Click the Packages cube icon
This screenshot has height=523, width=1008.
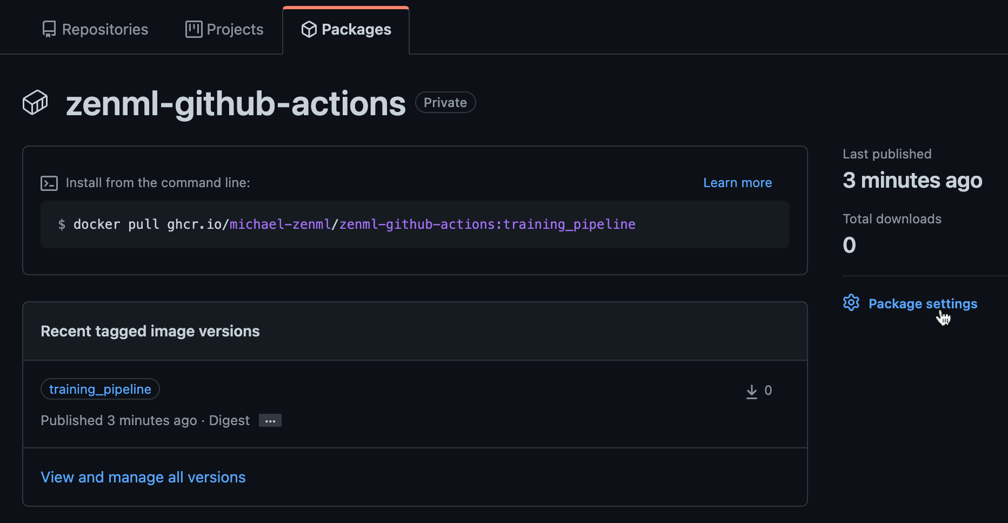309,29
